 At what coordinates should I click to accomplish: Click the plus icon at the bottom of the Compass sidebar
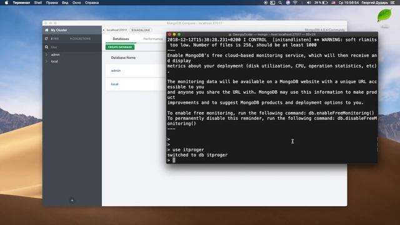point(72,201)
